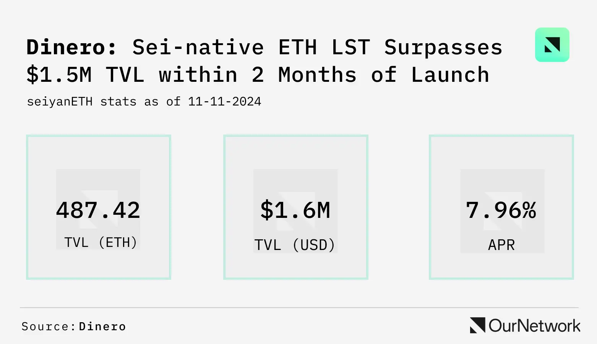597x344 pixels.
Task: Click the faded watermark behind 7.96%
Action: (x=502, y=211)
